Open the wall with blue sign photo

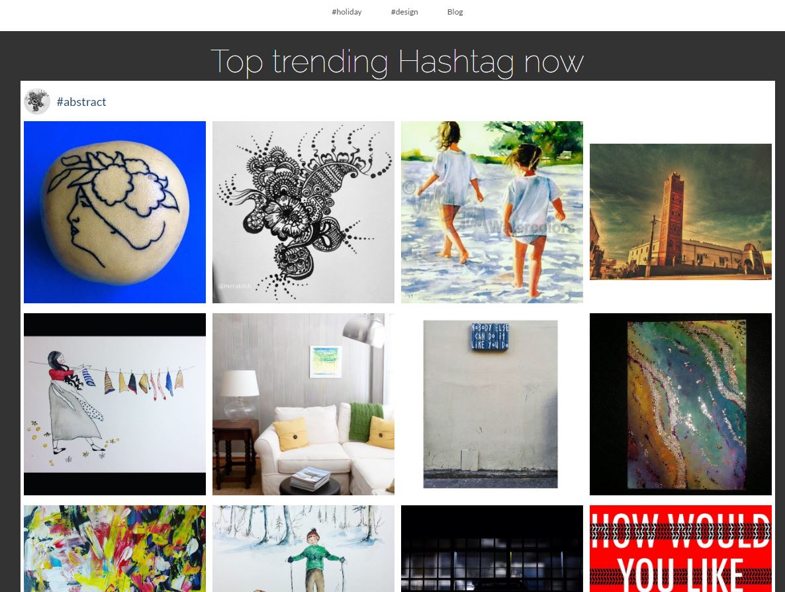(490, 404)
